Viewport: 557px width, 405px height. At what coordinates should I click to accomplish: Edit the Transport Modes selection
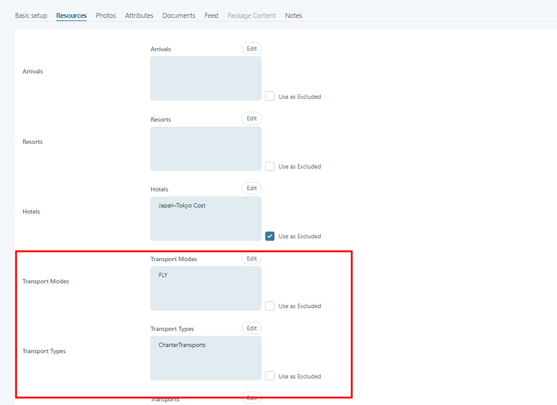click(x=252, y=259)
